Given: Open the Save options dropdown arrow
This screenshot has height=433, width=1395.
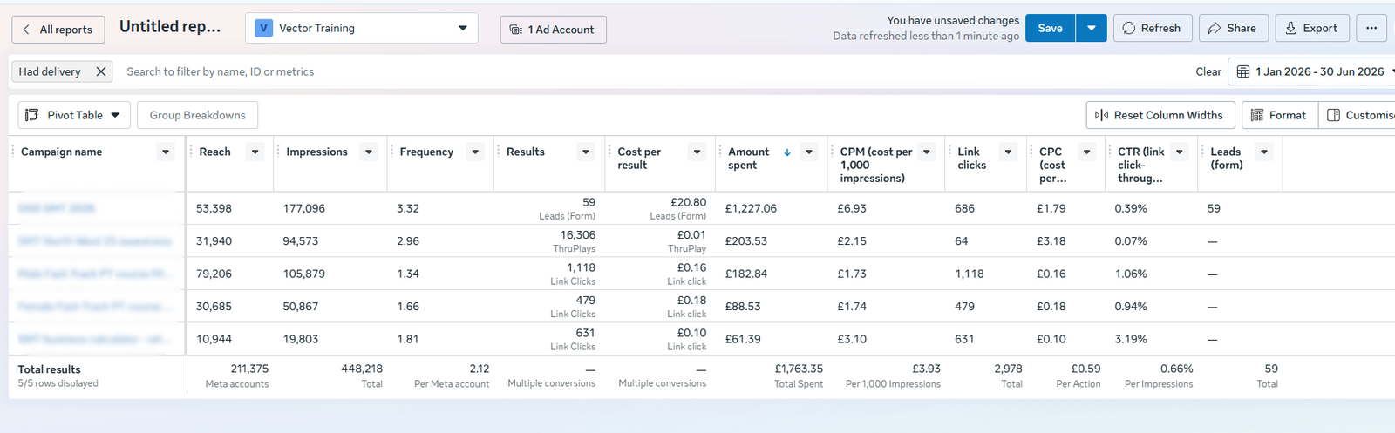Looking at the screenshot, I should coord(1092,28).
